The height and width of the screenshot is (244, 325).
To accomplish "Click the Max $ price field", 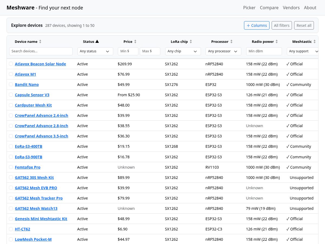I will (x=150, y=51).
